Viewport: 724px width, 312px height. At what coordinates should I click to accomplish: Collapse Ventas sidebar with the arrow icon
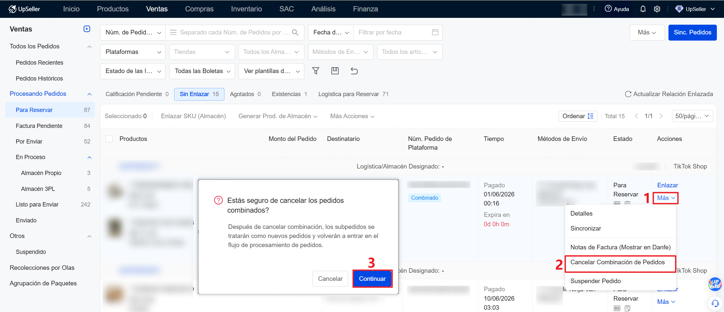click(x=87, y=29)
